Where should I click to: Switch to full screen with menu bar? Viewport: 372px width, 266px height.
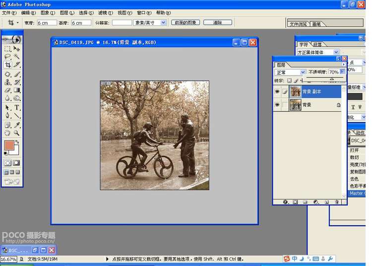coord(12,172)
